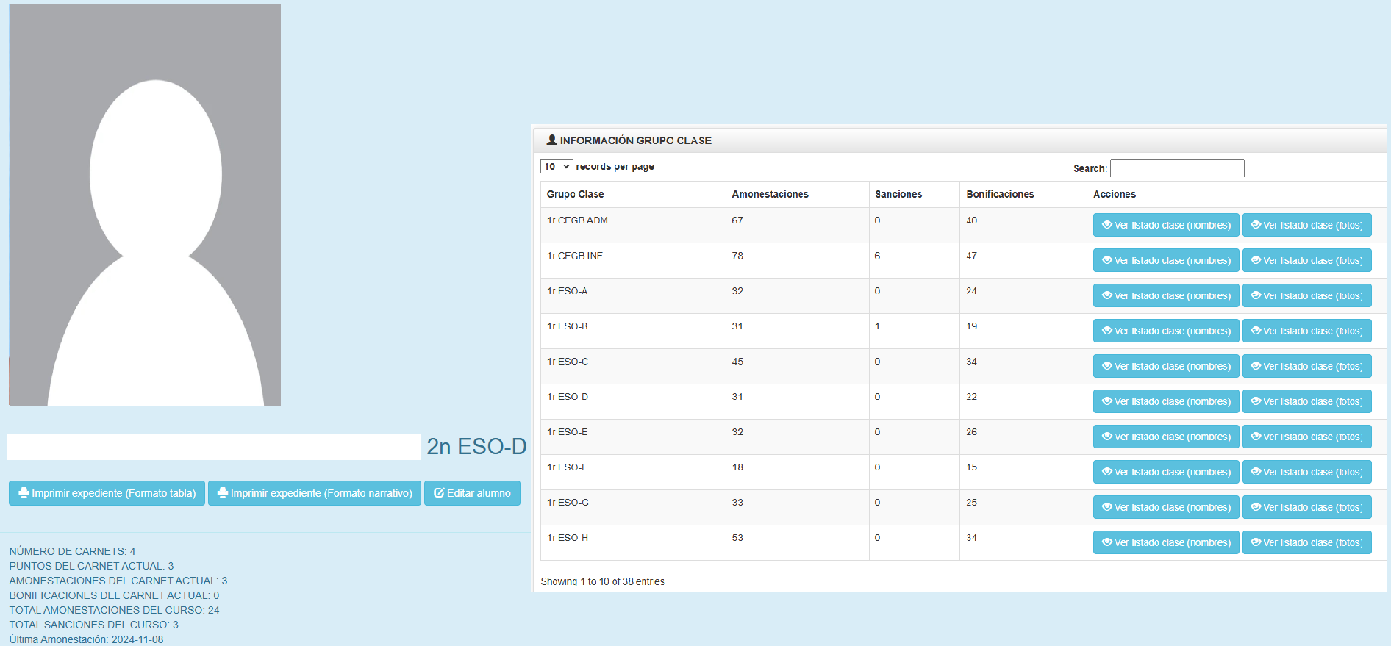Click printer icon on Formato narrativo button
Image resolution: width=1391 pixels, height=646 pixels.
(x=222, y=493)
